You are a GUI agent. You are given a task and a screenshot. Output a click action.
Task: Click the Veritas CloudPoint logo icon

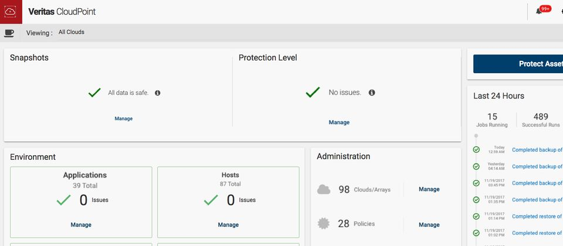click(11, 12)
